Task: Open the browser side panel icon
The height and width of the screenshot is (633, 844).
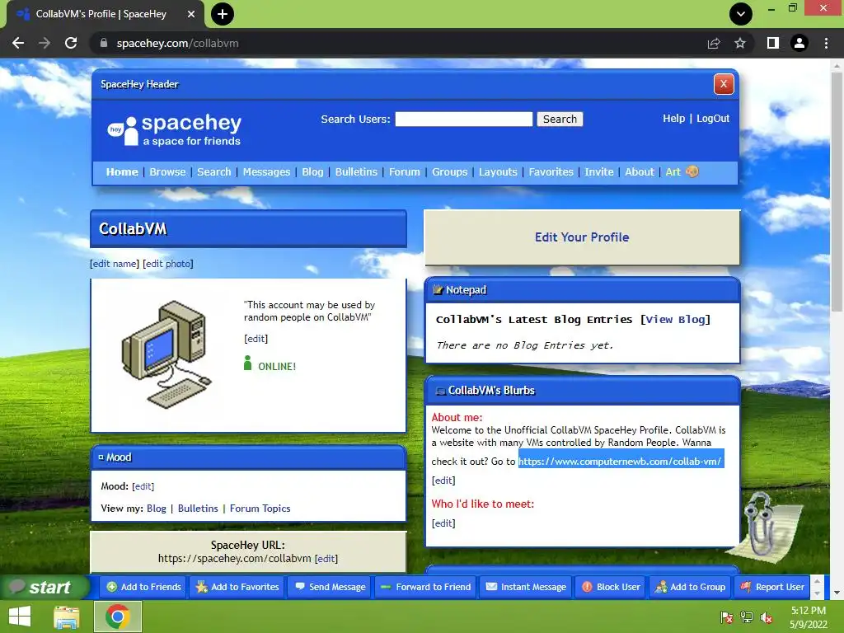Action: pyautogui.click(x=773, y=43)
